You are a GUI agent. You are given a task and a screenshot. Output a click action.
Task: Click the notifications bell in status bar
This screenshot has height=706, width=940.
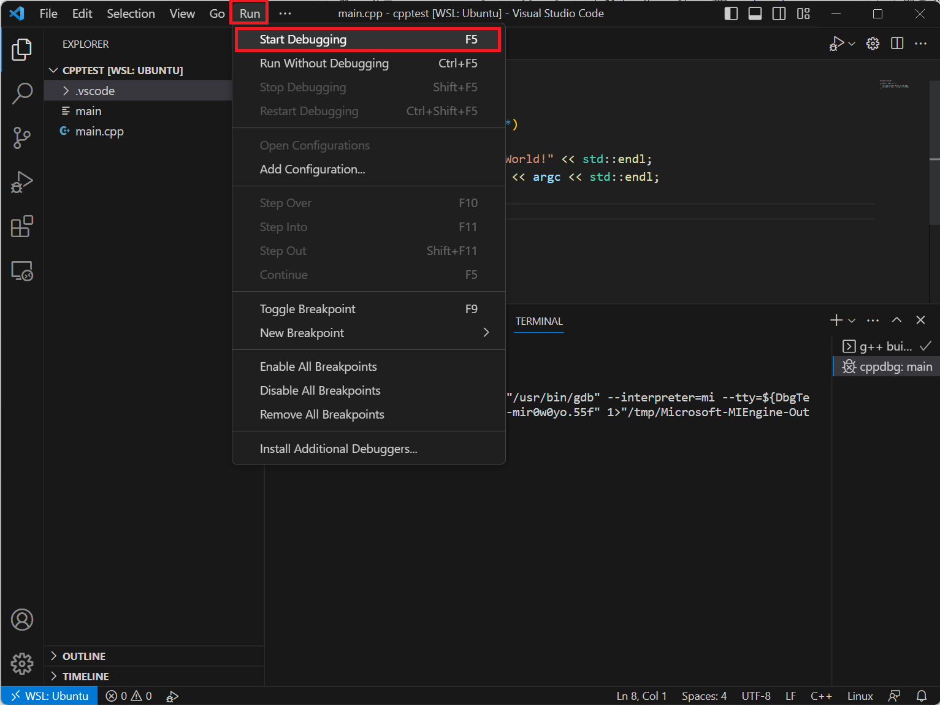pyautogui.click(x=921, y=696)
